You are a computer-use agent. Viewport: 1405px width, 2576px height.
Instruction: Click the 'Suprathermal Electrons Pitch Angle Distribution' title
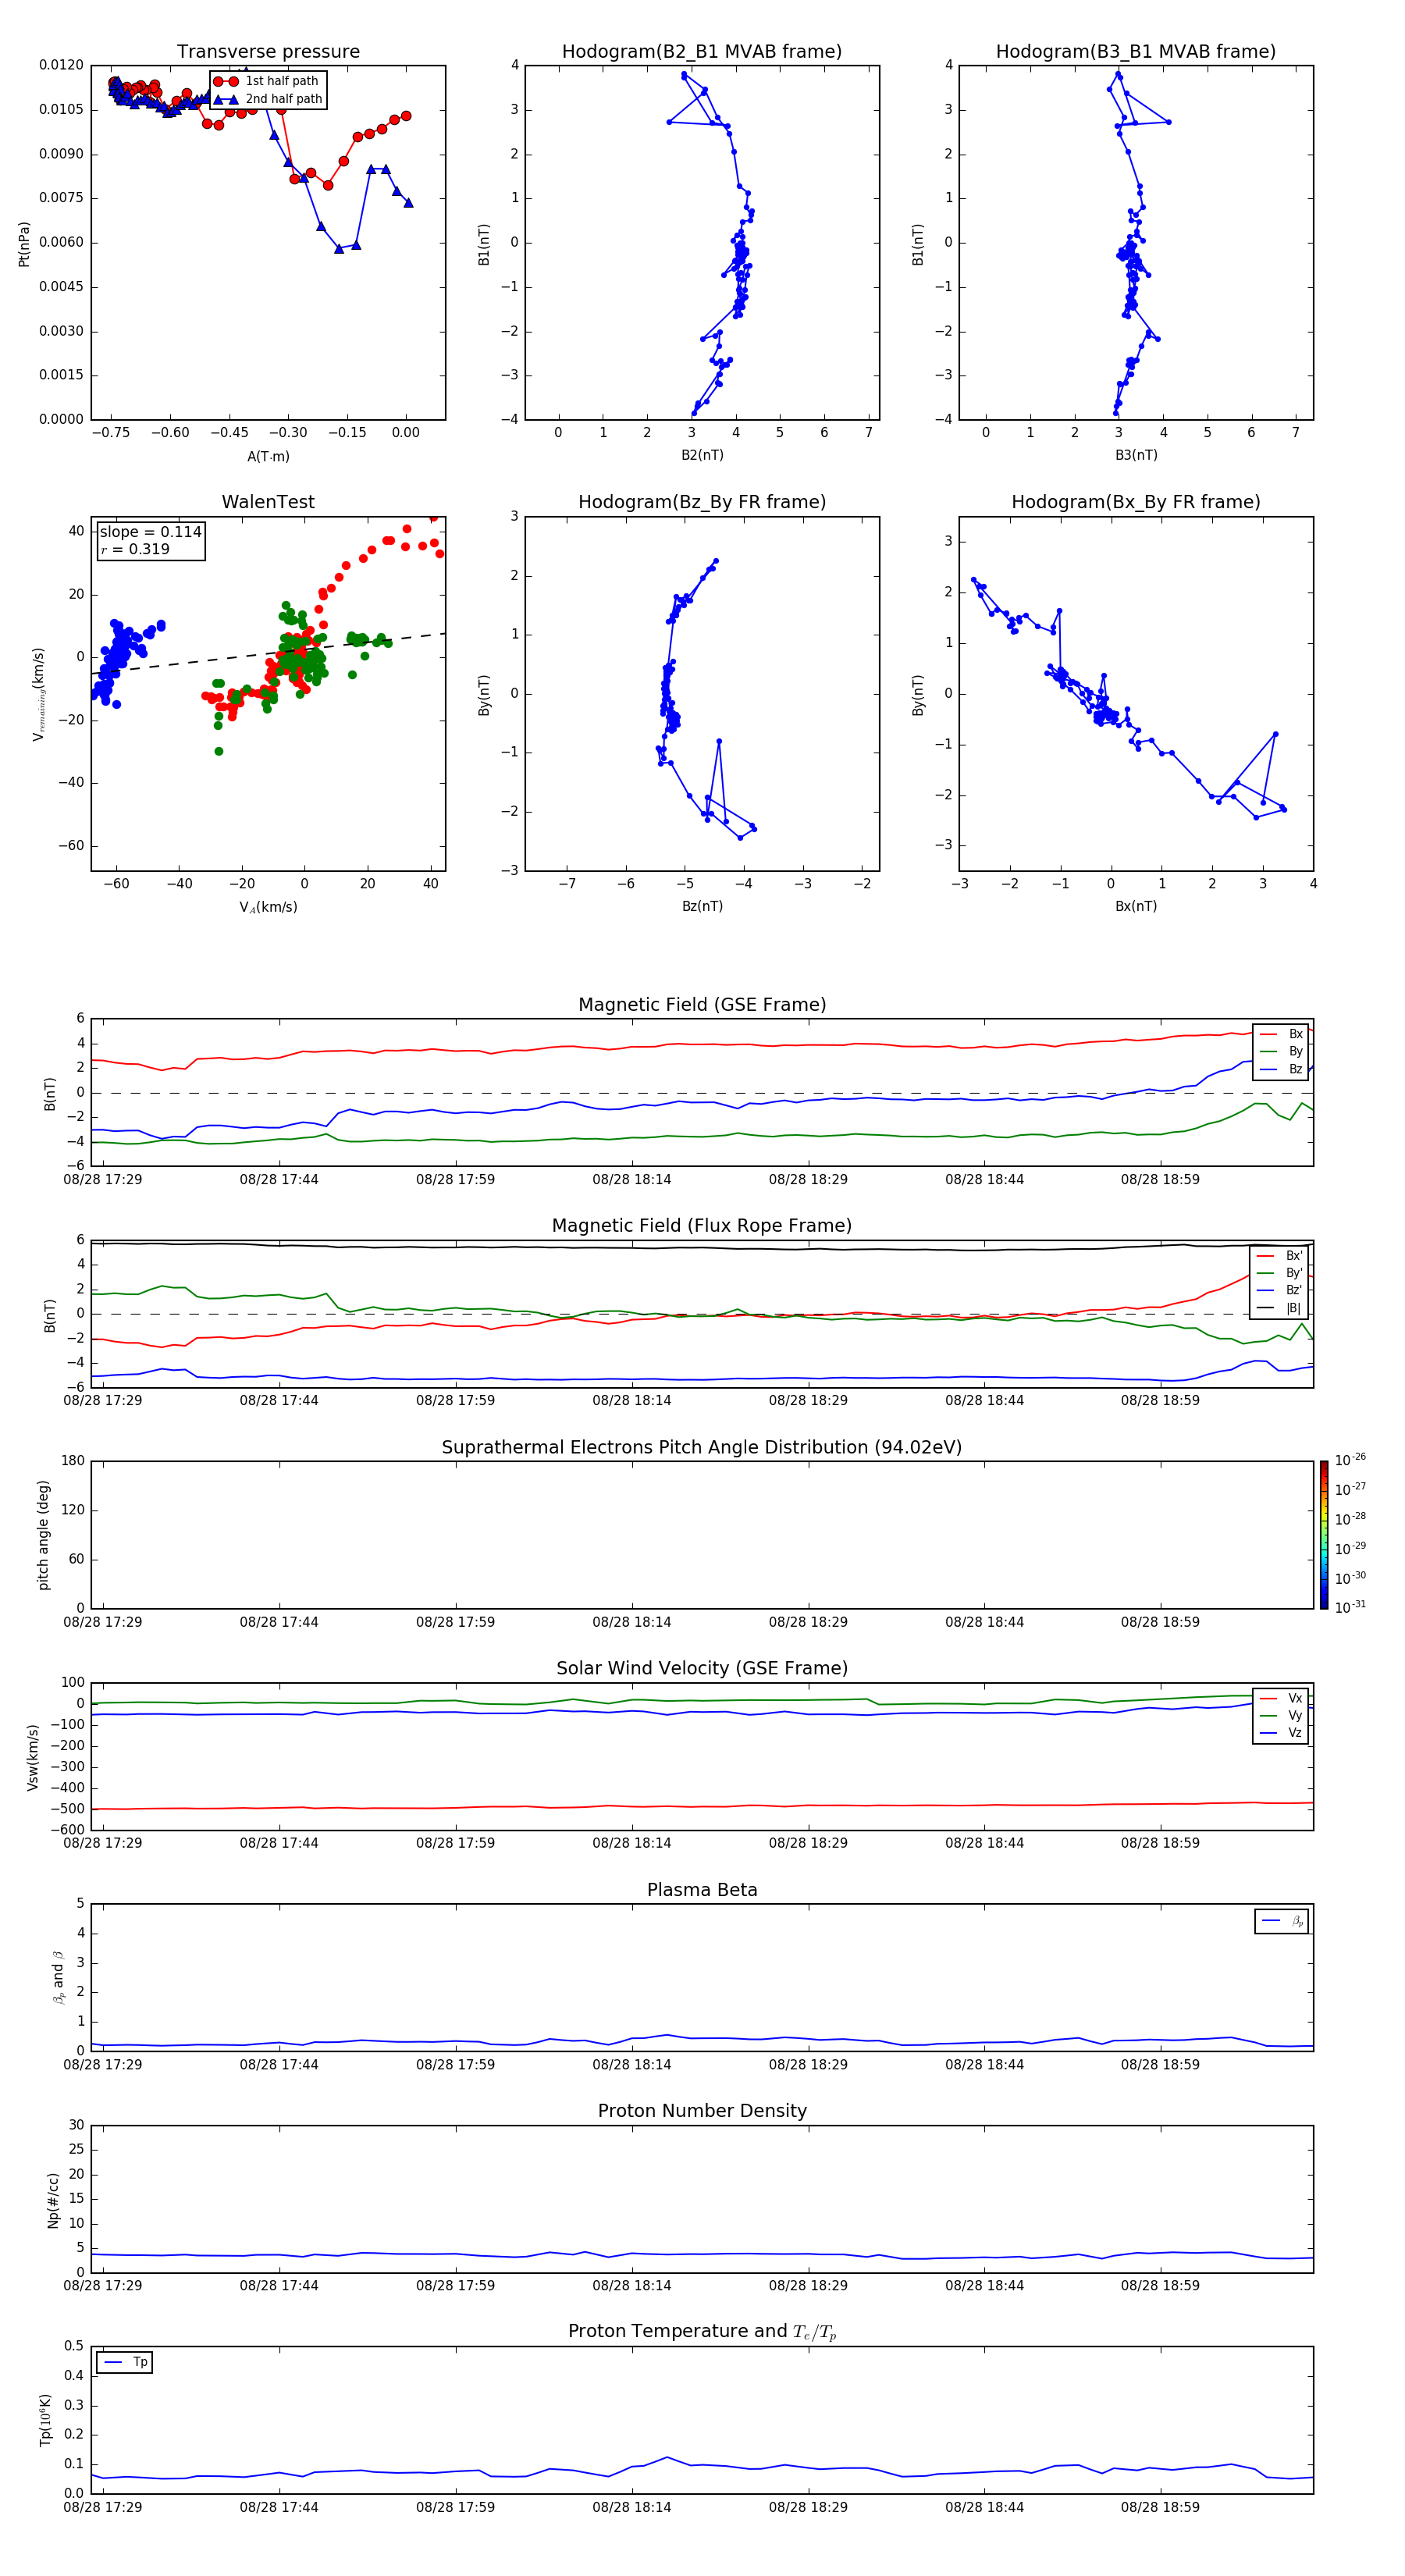coord(702,1447)
